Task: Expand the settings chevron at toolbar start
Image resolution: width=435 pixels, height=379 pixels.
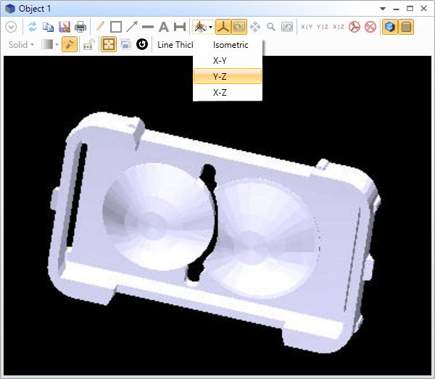Action: coord(11,27)
